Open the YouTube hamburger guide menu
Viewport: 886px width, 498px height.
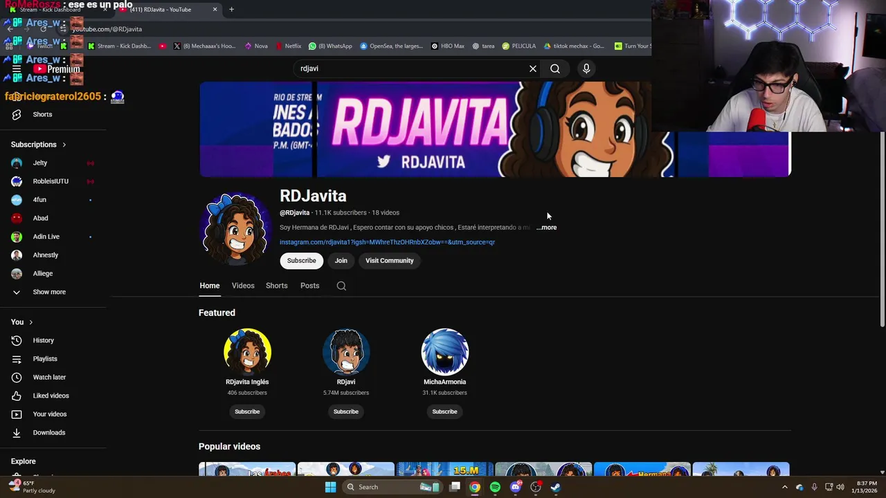[x=17, y=68]
